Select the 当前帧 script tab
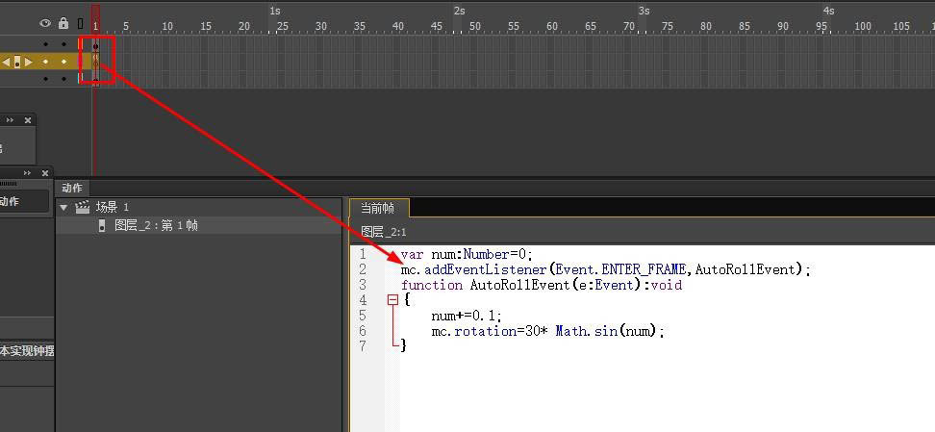The height and width of the screenshot is (432, 935). click(378, 208)
